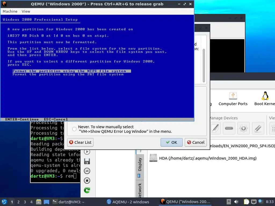Select the EN_WIN2000_PRO_SP4.ISO device entry

coord(242,146)
